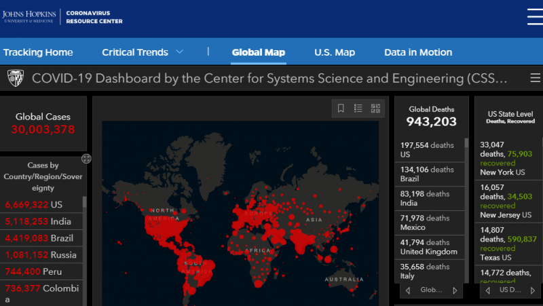Select Colombia row with 736,377 cases
This screenshot has width=543, height=306.
(41, 293)
